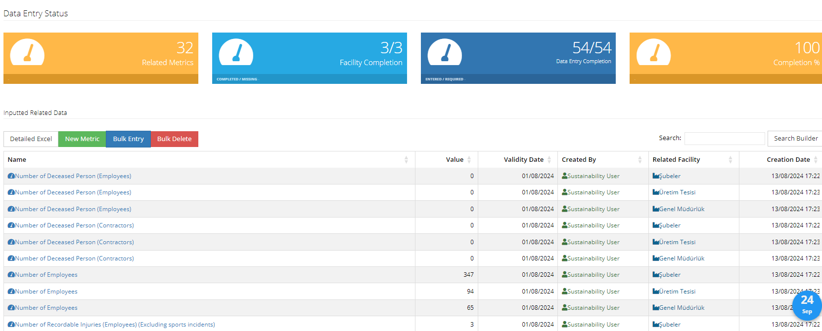822x331 pixels.
Task: Click factory icon next to first Genel Müdürlük
Action: coord(656,209)
